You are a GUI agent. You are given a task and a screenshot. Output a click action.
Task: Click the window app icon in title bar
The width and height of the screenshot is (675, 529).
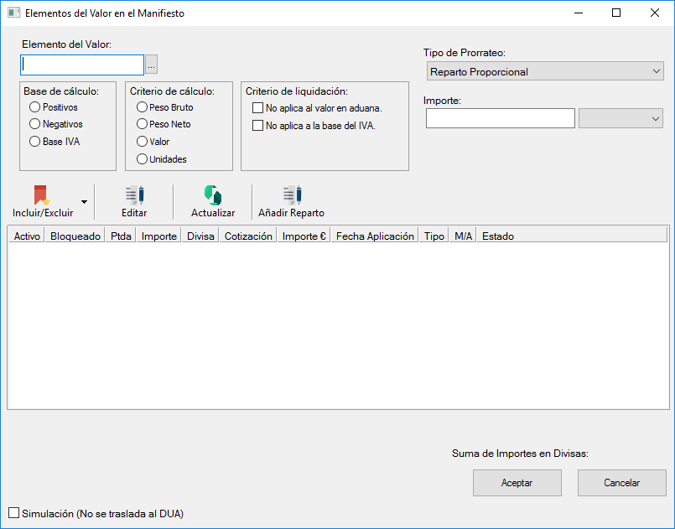[13, 13]
